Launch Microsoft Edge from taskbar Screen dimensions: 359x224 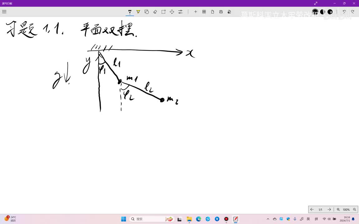[199, 219]
